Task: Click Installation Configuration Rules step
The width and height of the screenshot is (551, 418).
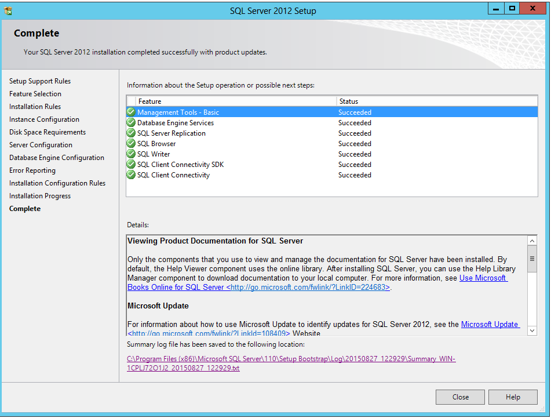Action: click(57, 183)
